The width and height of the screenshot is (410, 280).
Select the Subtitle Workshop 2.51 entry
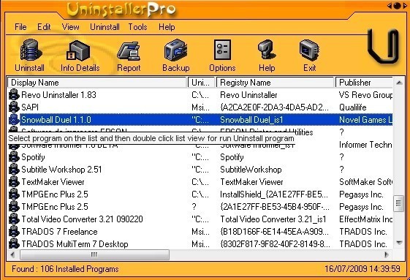200,170
